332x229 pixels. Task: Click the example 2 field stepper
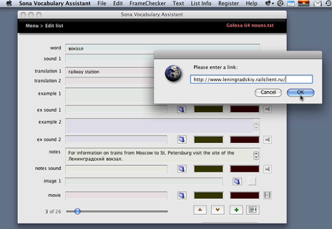256,126
